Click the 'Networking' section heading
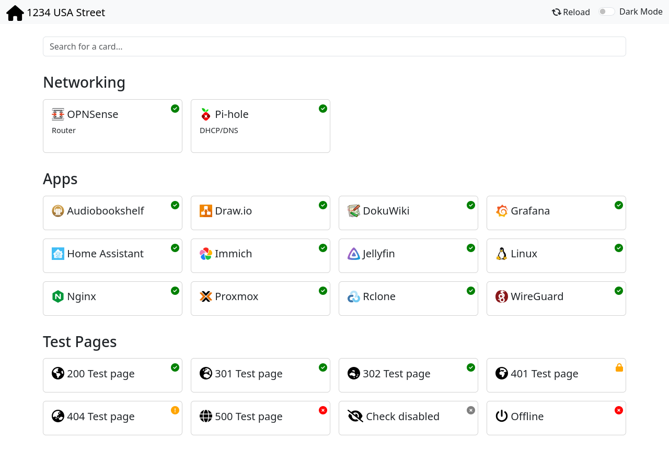This screenshot has height=452, width=669. [x=84, y=82]
